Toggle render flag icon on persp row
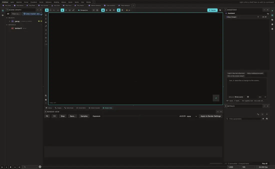The height and width of the screenshot is (169, 275). (41, 21)
